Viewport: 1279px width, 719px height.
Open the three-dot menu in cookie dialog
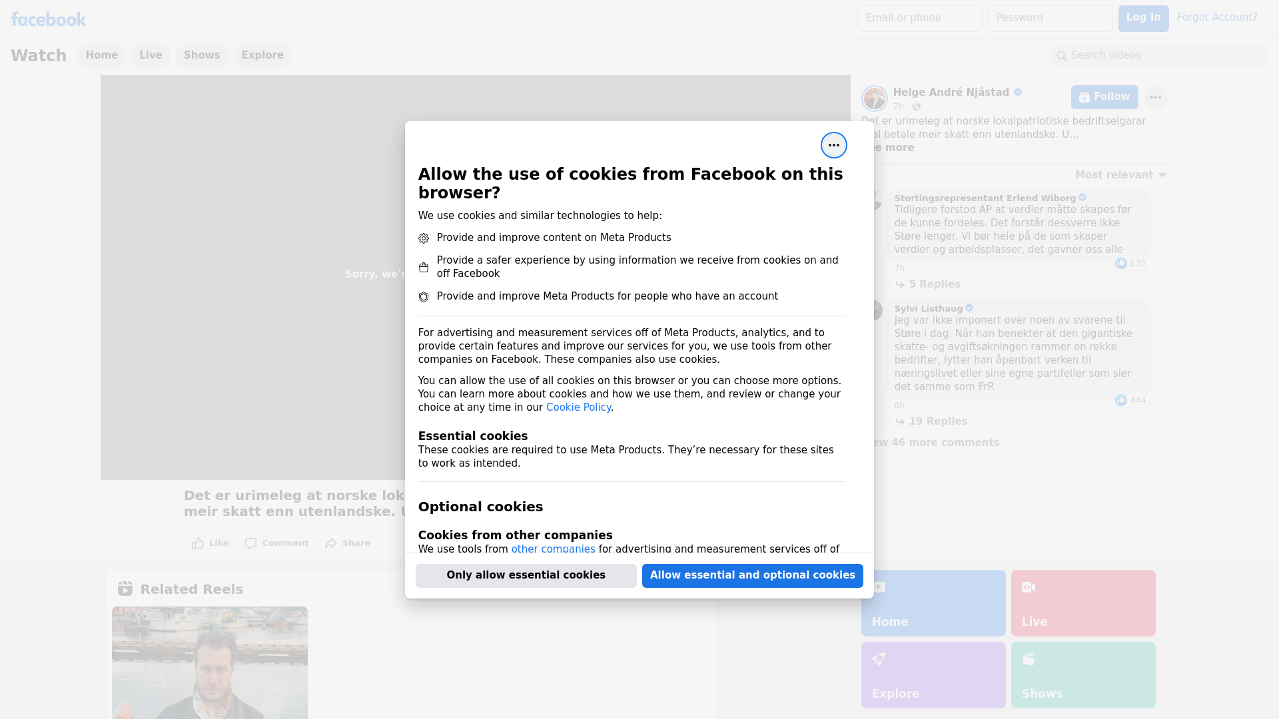point(833,145)
